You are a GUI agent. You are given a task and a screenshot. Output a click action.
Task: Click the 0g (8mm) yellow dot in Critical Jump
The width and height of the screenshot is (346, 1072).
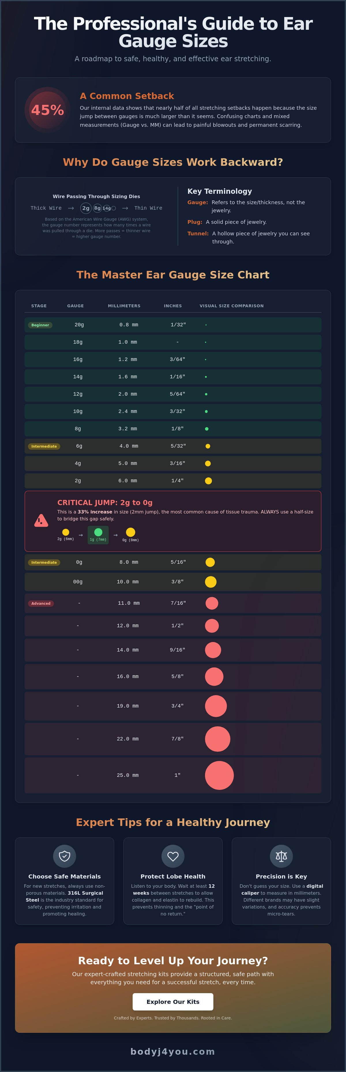pyautogui.click(x=130, y=532)
